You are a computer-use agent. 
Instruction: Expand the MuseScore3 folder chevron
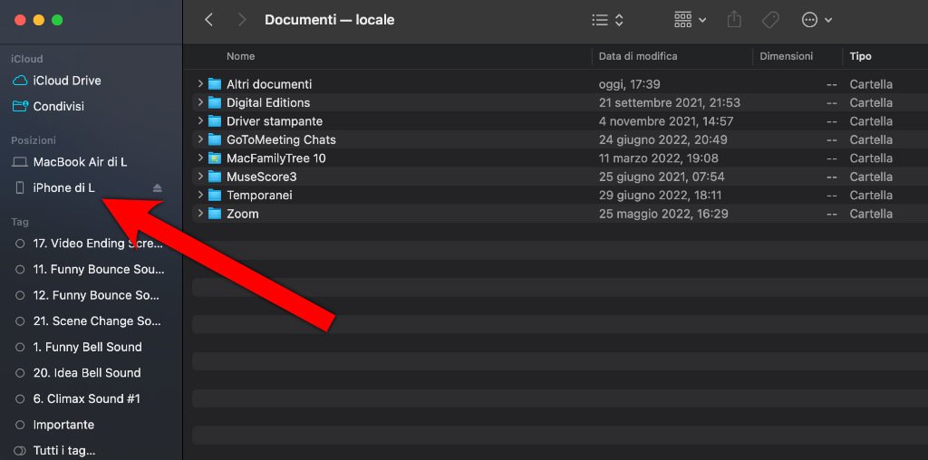[200, 177]
